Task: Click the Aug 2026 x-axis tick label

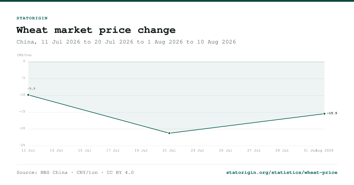Action: tap(325, 150)
